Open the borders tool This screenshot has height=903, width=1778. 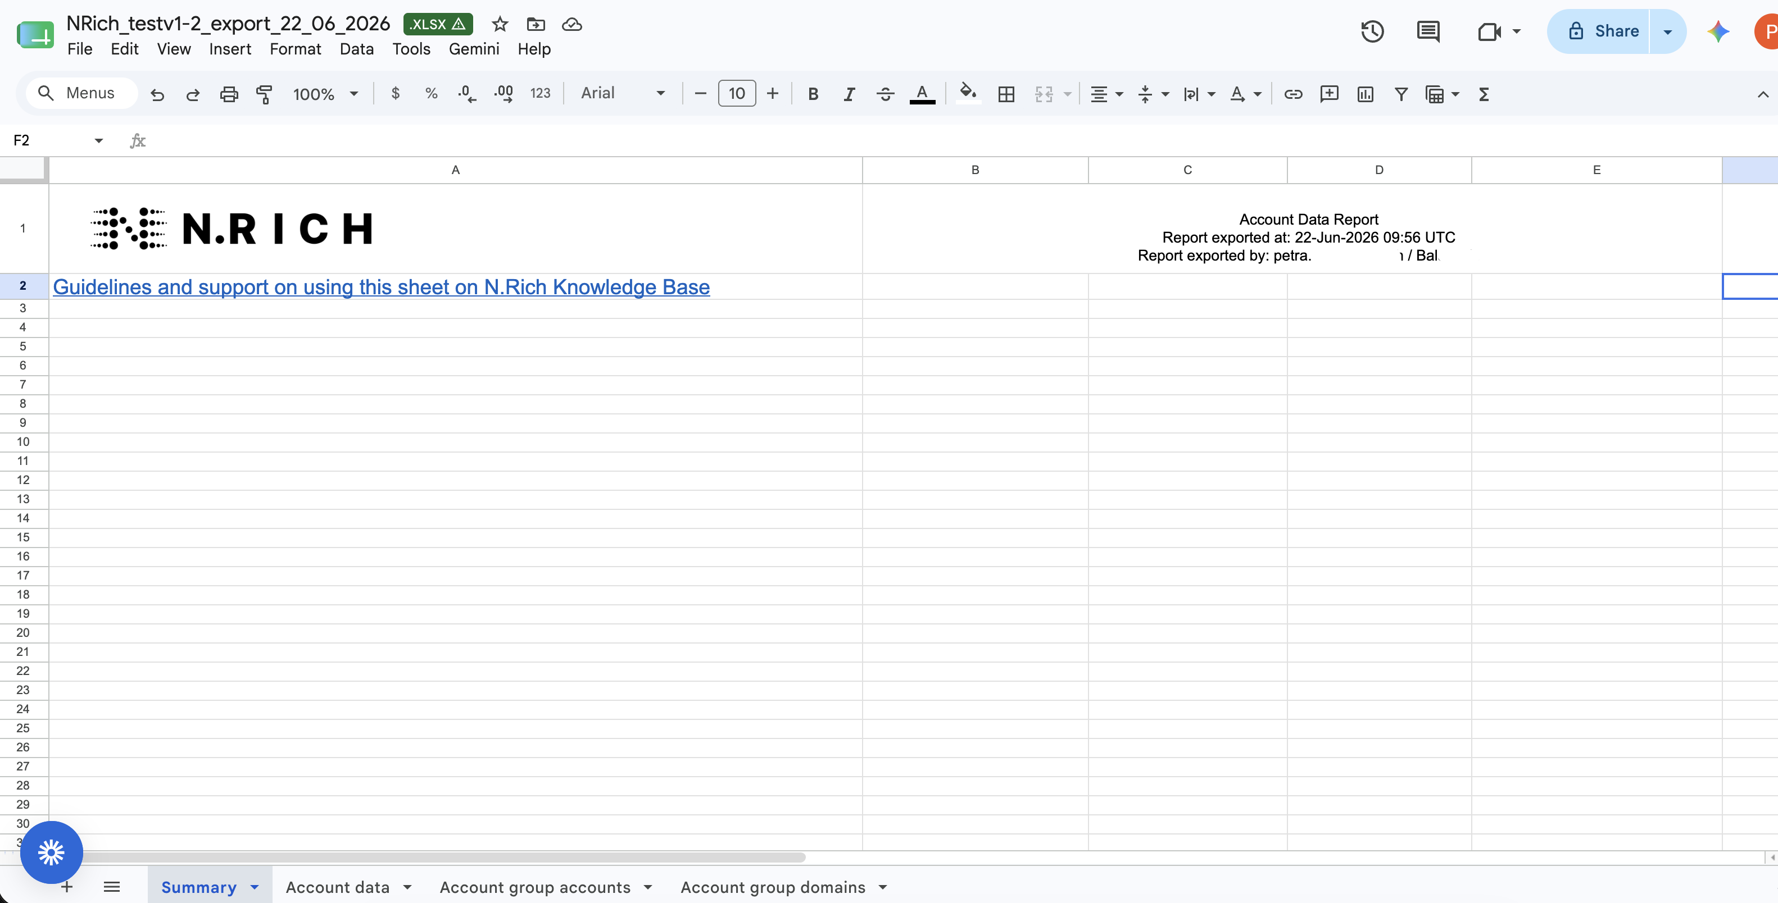pyautogui.click(x=1006, y=94)
